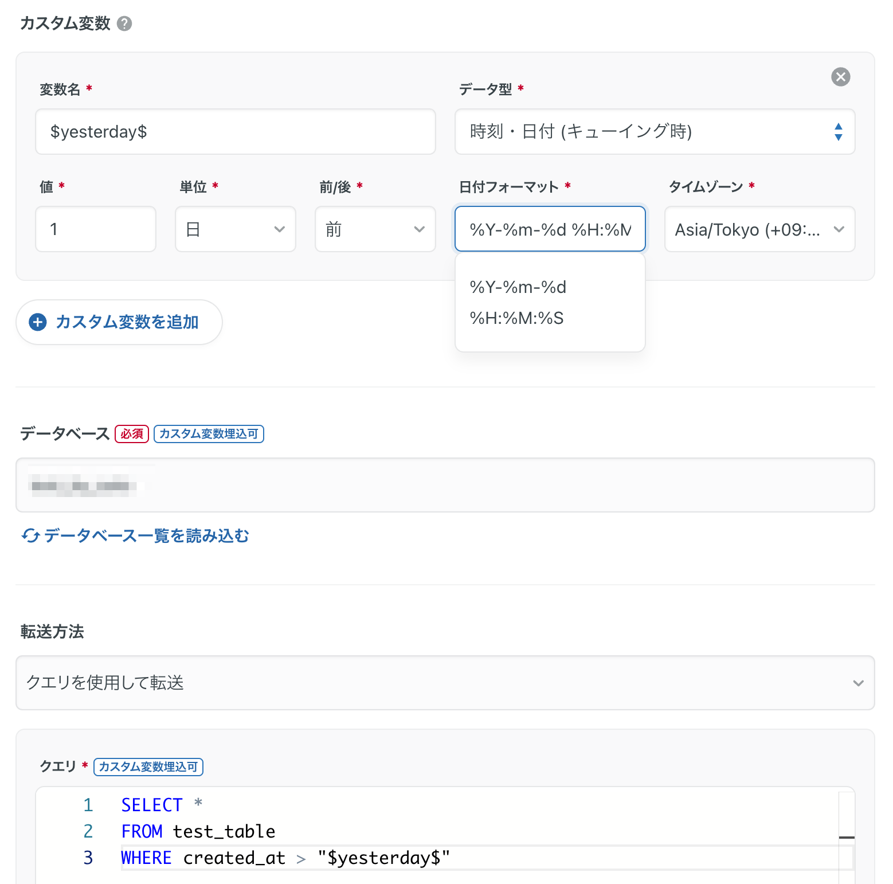Click the help icon beside カスタム変数
Screen dimensions: 893x884
[124, 24]
